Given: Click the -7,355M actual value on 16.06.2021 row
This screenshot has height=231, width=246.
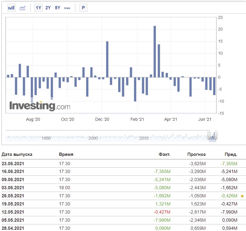Looking at the screenshot, I should pos(162,172).
